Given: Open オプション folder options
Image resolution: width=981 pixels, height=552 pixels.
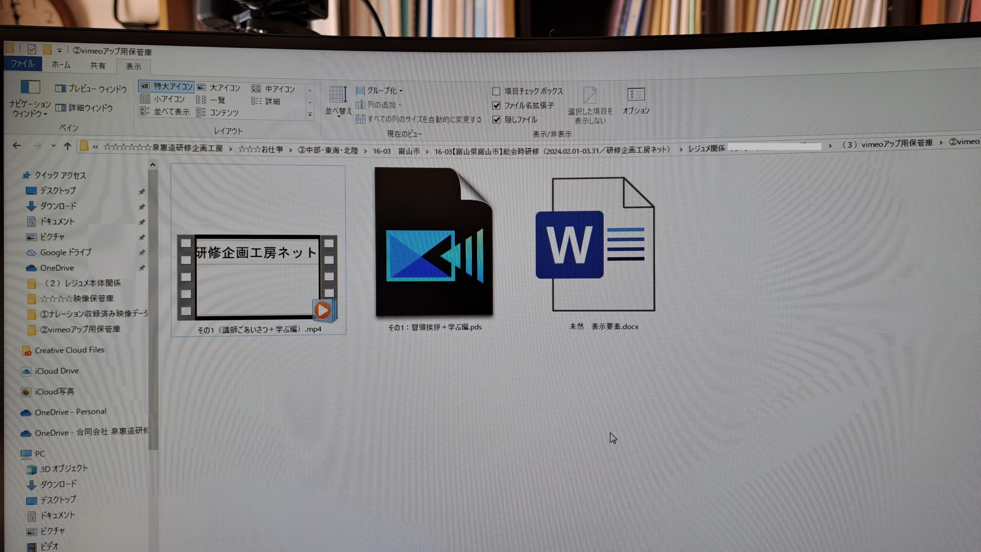Looking at the screenshot, I should [636, 101].
